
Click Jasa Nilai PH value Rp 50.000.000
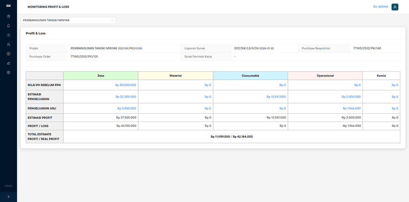point(125,85)
